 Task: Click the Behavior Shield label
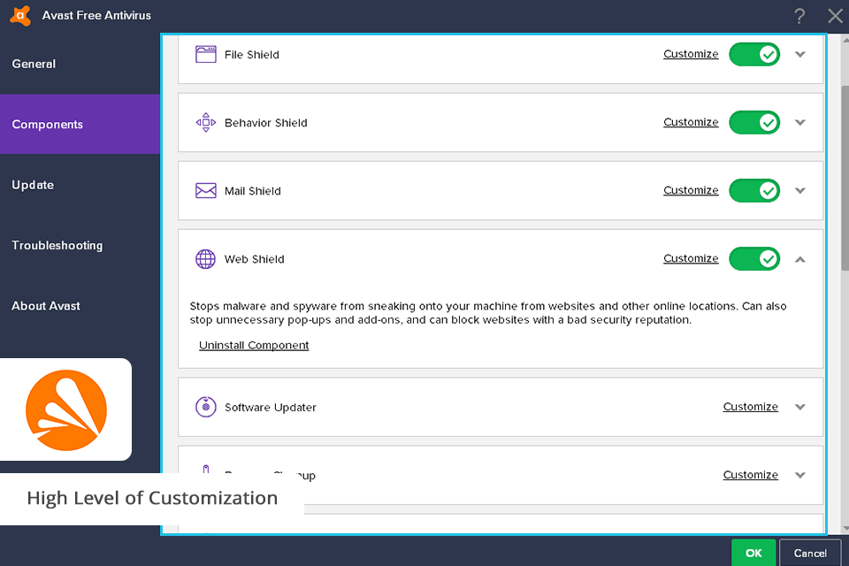[266, 123]
